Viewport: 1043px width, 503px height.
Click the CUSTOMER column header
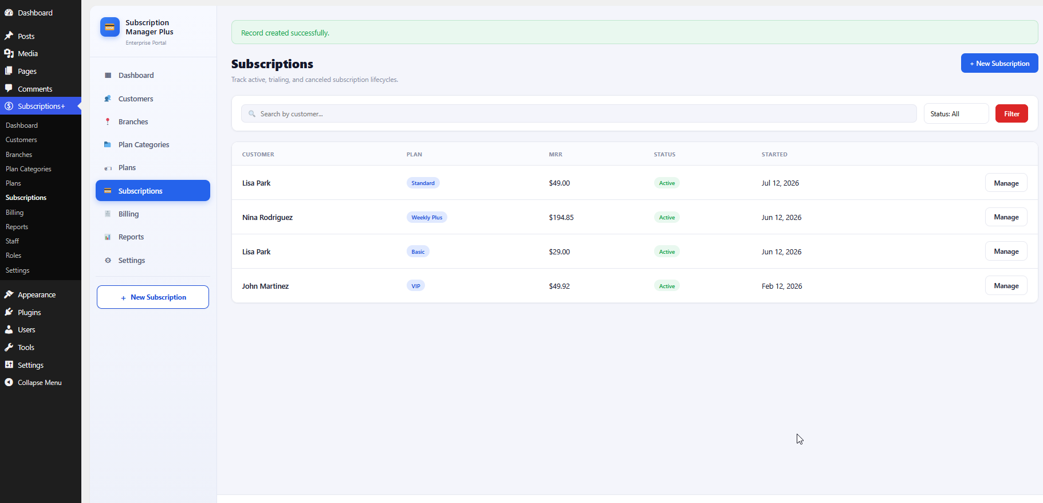[x=258, y=154]
